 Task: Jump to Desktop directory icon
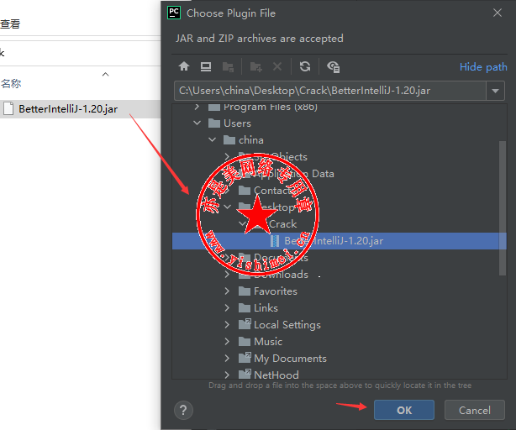[x=206, y=66]
